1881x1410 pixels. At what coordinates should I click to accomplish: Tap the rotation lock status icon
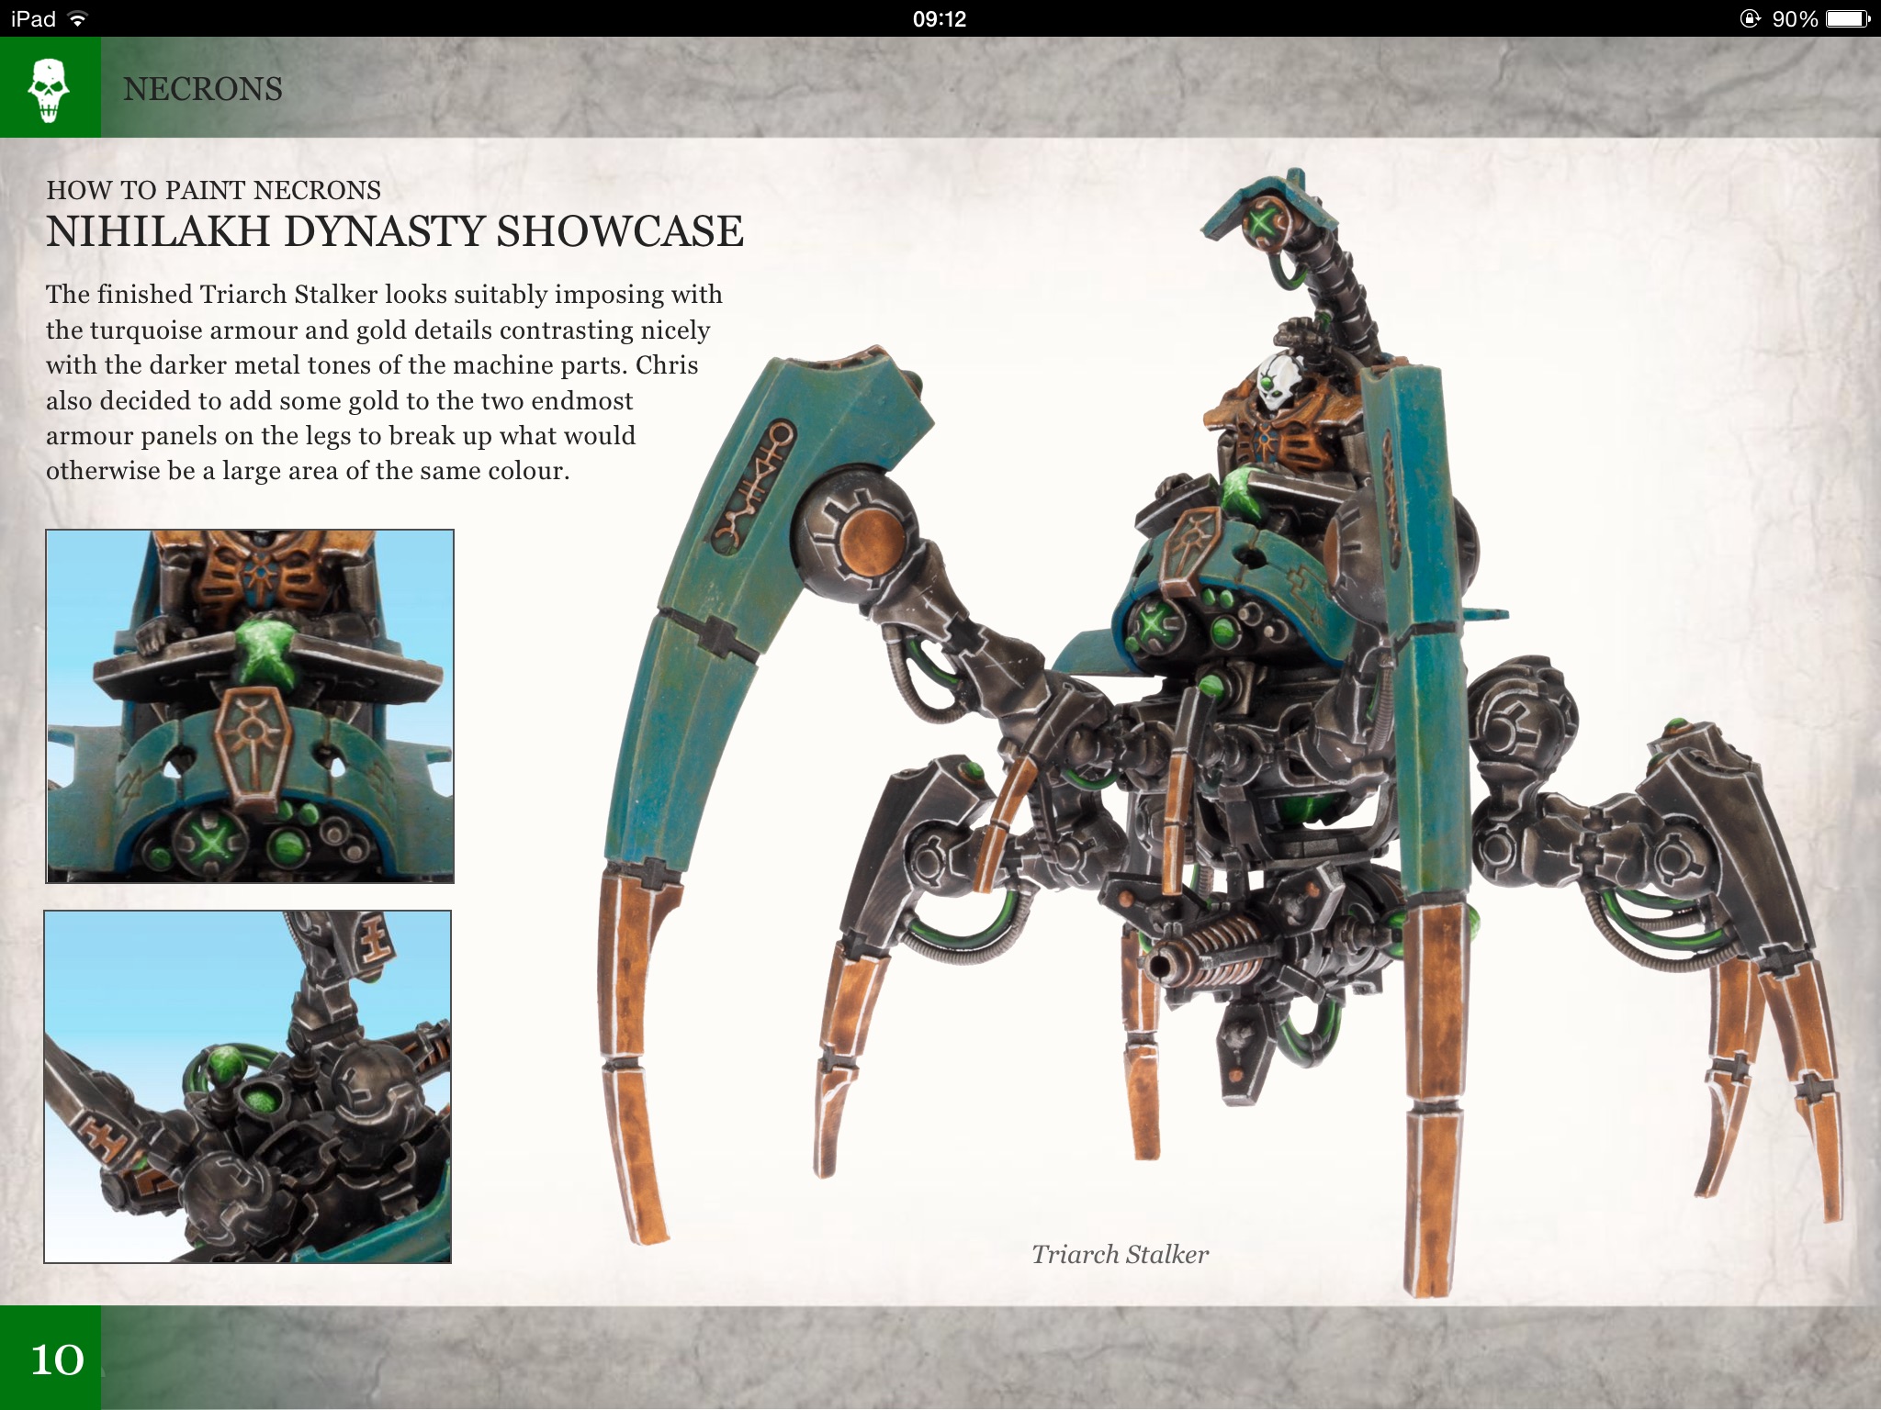(1750, 18)
